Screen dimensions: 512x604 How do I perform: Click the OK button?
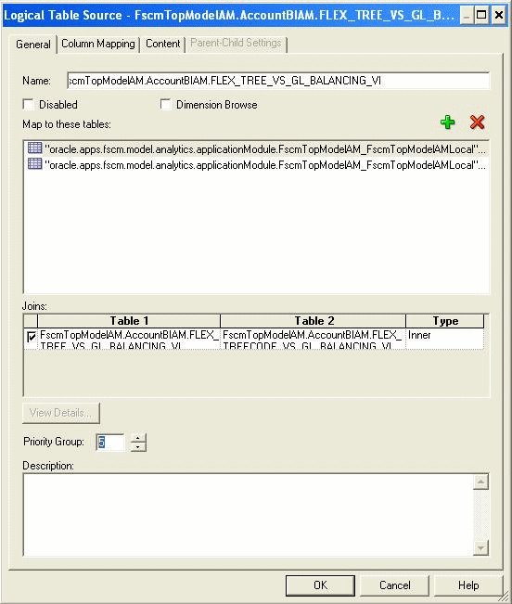coord(320,585)
